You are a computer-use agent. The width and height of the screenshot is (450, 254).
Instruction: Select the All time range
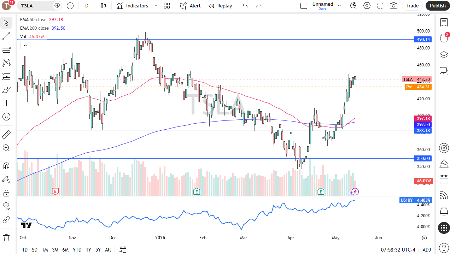point(108,250)
